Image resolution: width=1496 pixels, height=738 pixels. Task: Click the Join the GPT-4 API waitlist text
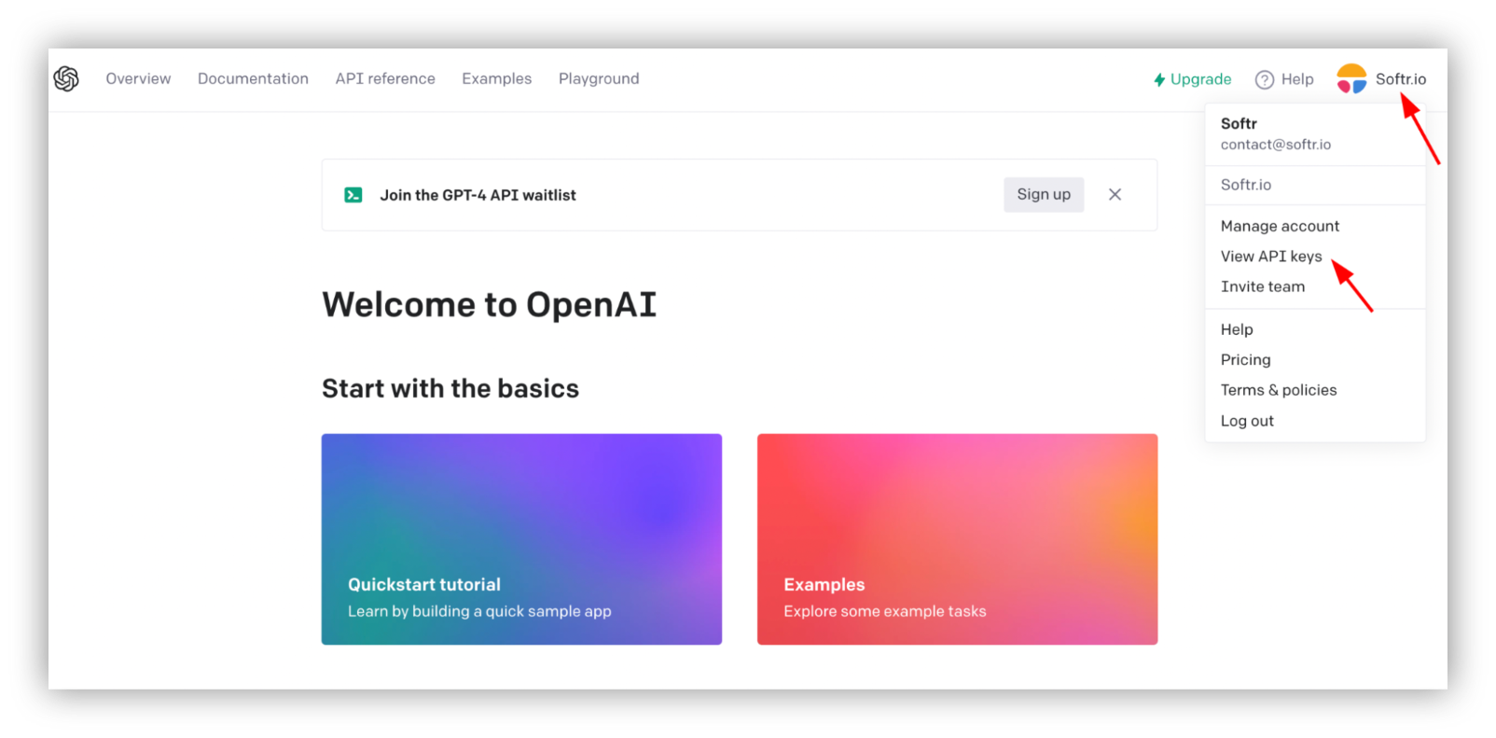[x=478, y=195]
